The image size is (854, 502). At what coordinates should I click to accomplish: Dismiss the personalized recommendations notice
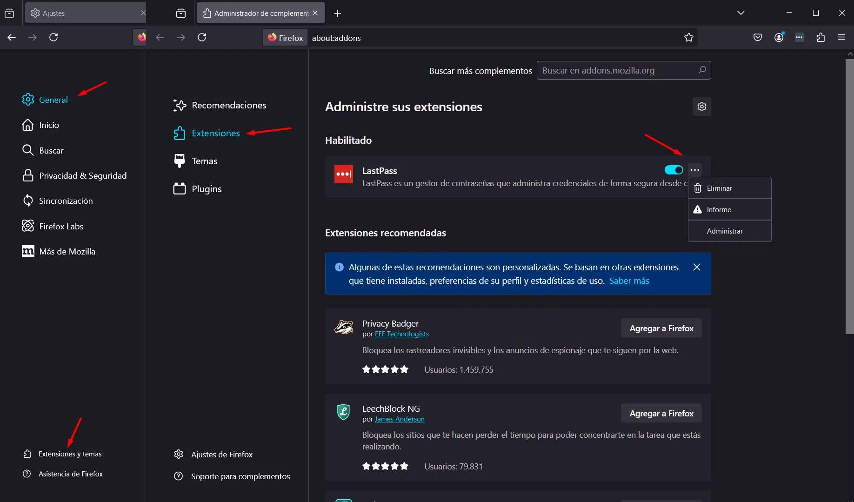click(696, 267)
